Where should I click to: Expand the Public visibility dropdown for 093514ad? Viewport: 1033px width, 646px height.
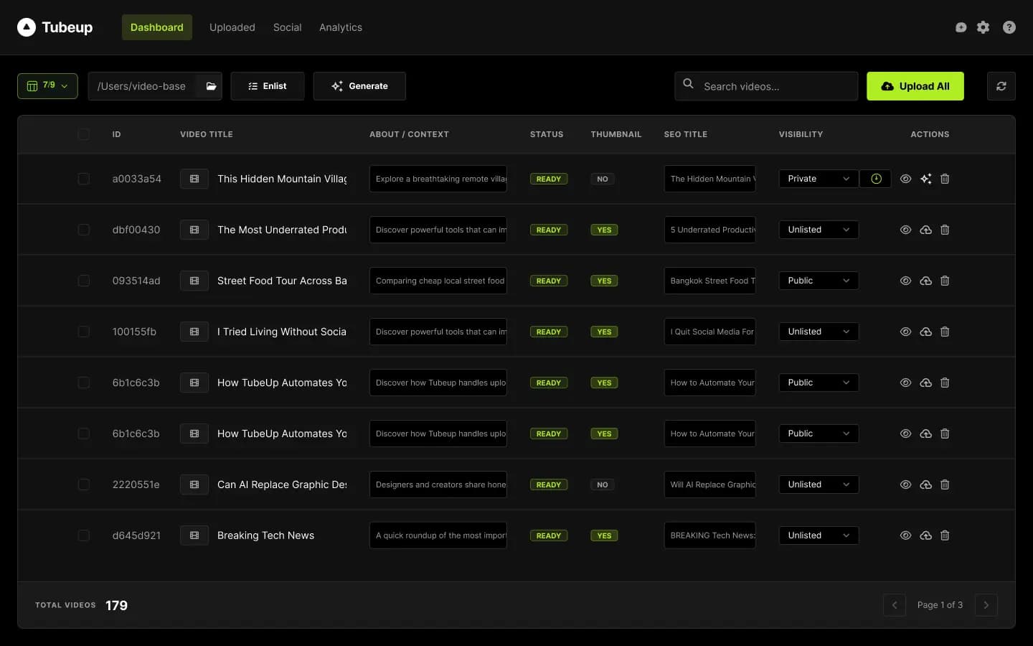pyautogui.click(x=819, y=281)
